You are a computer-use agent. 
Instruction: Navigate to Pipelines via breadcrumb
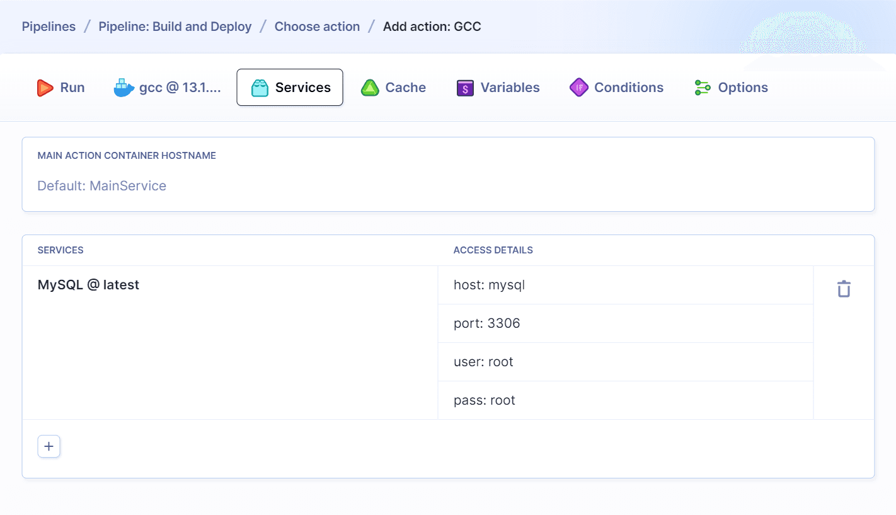point(49,26)
